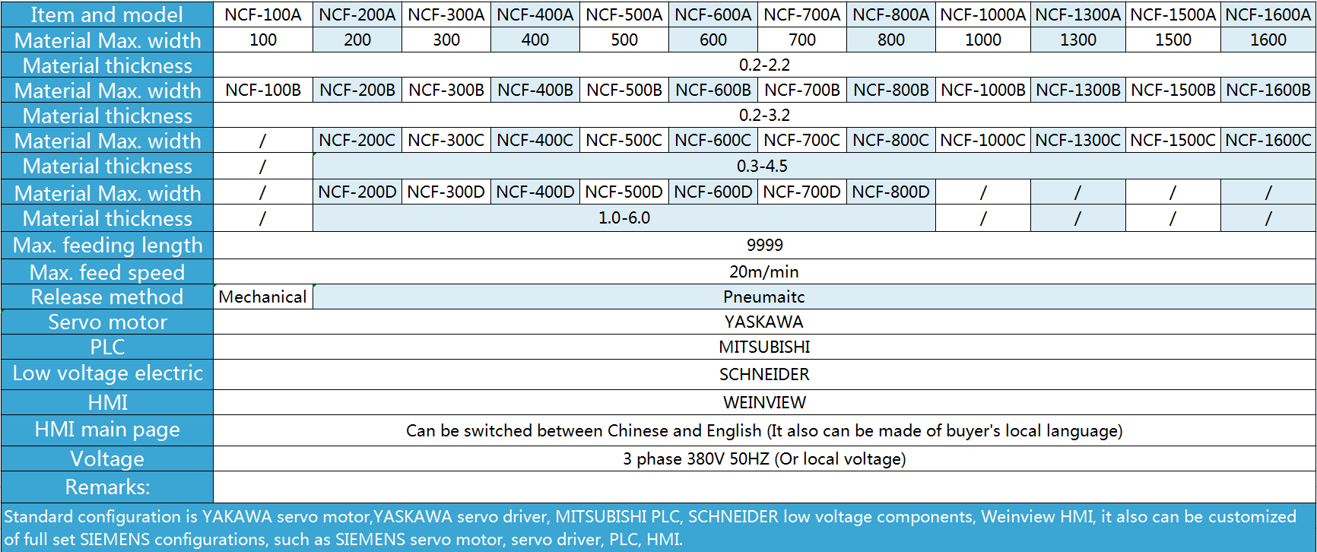Select the NCF-1000A cell
This screenshot has width=1317, height=552.
coord(983,14)
